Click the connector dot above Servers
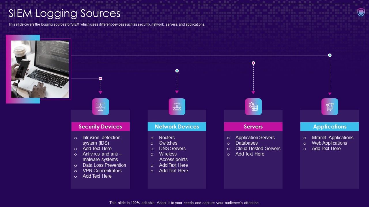 253,63
